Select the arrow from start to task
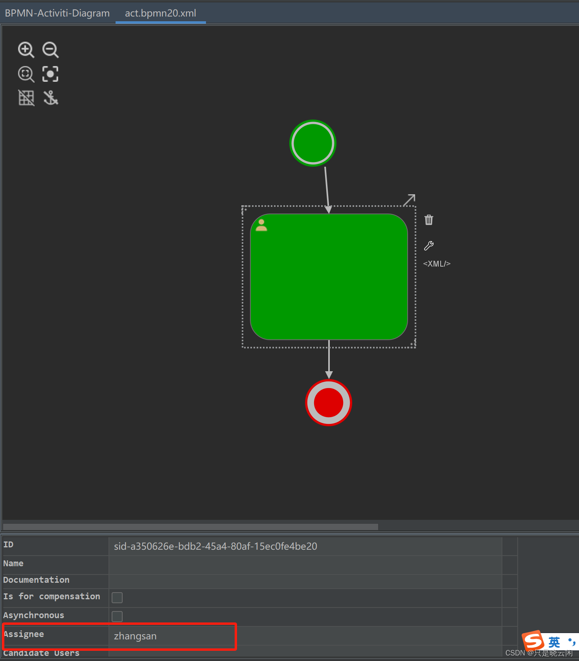This screenshot has height=661, width=579. pos(327,190)
